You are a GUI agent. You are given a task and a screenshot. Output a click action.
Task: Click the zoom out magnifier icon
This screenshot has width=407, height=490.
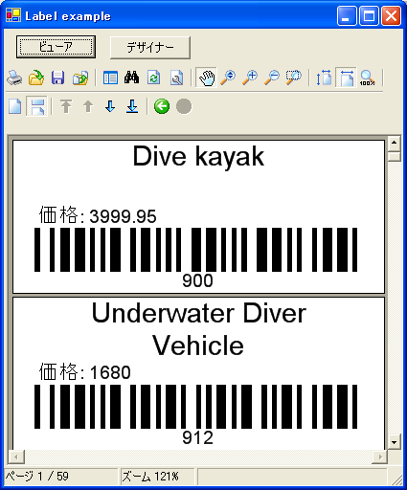tap(272, 78)
